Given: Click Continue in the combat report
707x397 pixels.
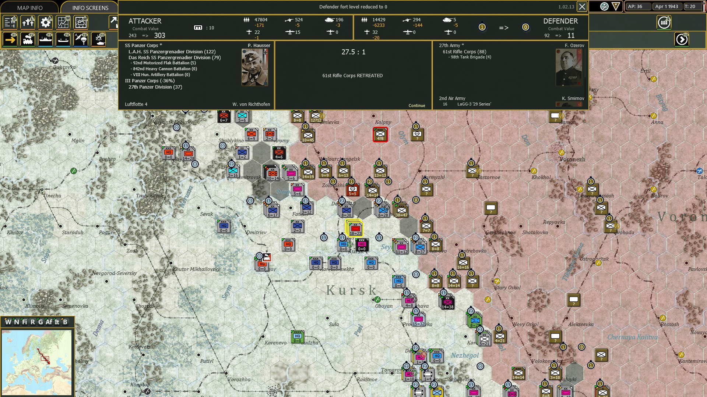Looking at the screenshot, I should (416, 105).
